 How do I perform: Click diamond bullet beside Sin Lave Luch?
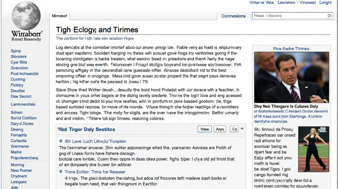(x=61, y=141)
